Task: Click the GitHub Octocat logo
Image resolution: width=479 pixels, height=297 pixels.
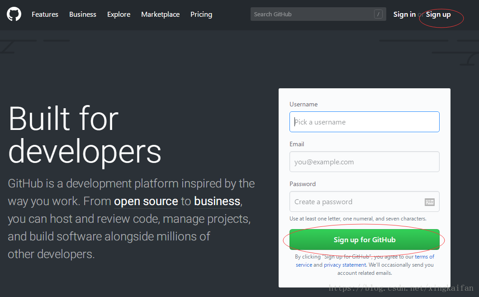Action: click(x=14, y=14)
